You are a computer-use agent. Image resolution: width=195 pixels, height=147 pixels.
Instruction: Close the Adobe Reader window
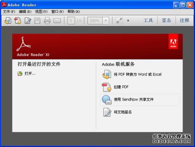click(190, 5)
